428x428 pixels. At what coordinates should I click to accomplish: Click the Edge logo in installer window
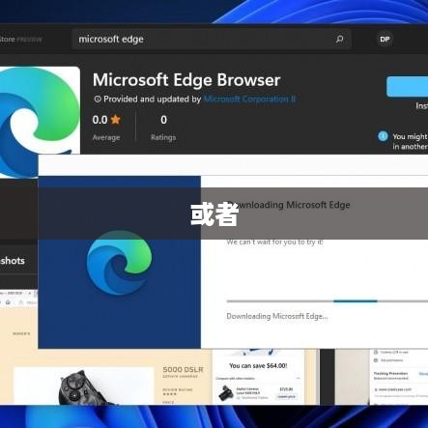(x=119, y=263)
